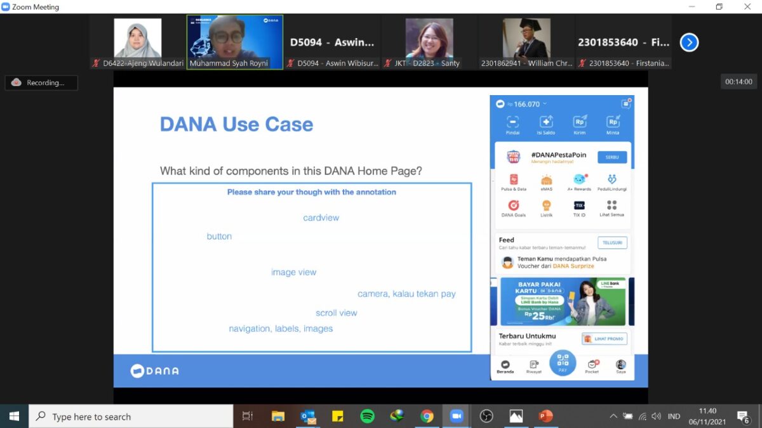Open the volume control in tray

click(x=656, y=416)
